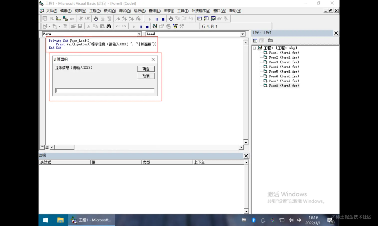Click the Step Over debug icon
This screenshot has width=378, height=226.
point(184,19)
